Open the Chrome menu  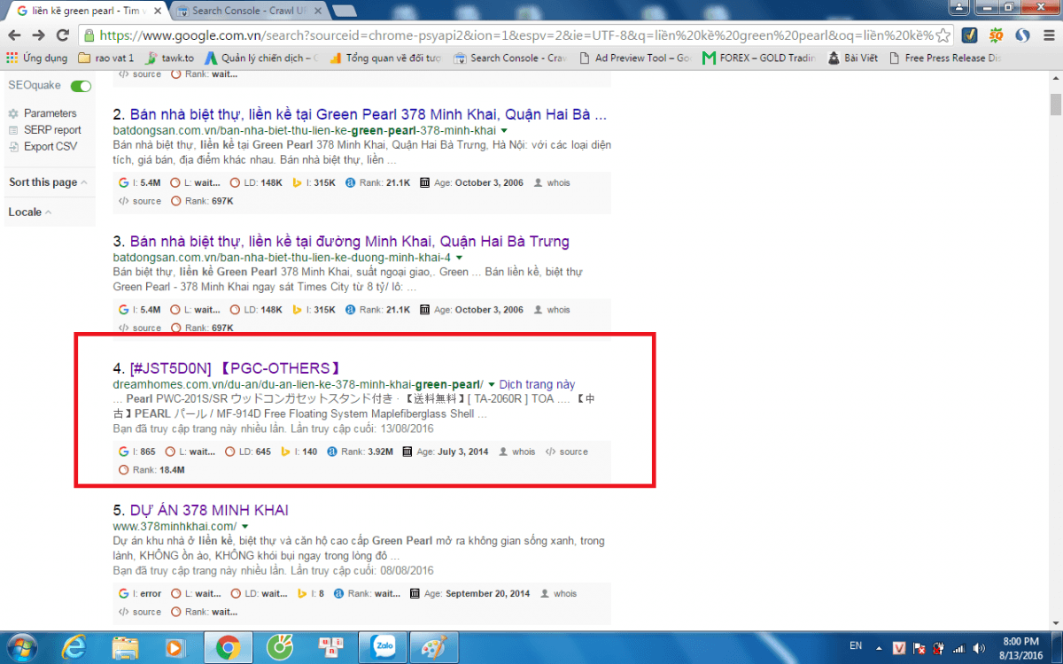click(x=1050, y=35)
